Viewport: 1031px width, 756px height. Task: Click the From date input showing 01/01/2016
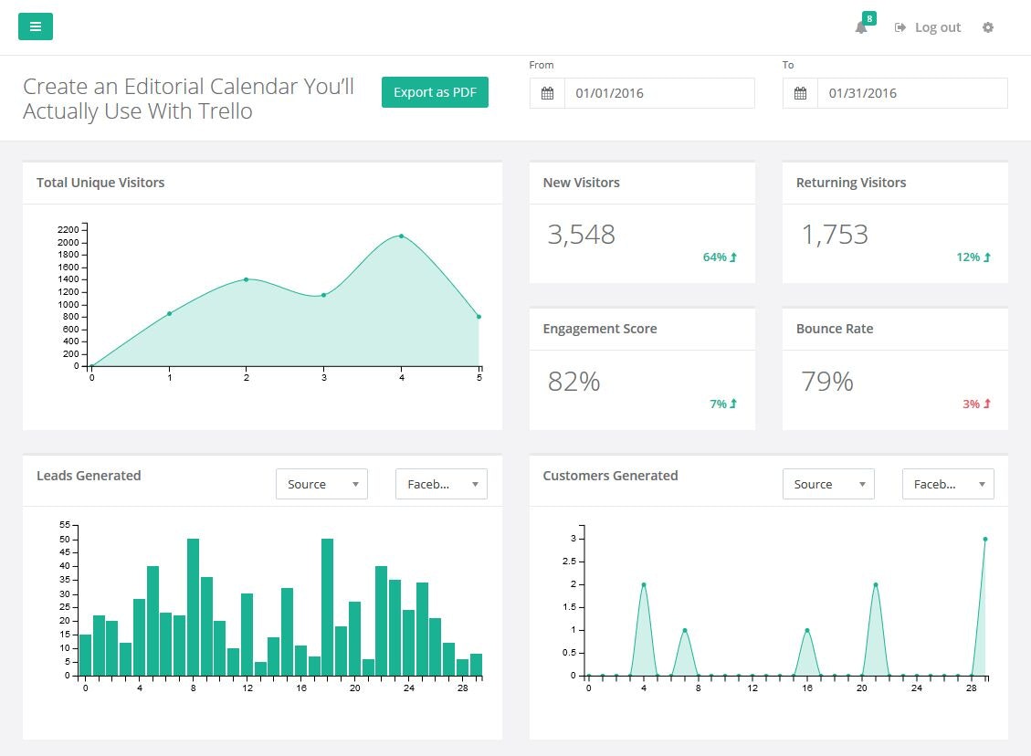(659, 92)
